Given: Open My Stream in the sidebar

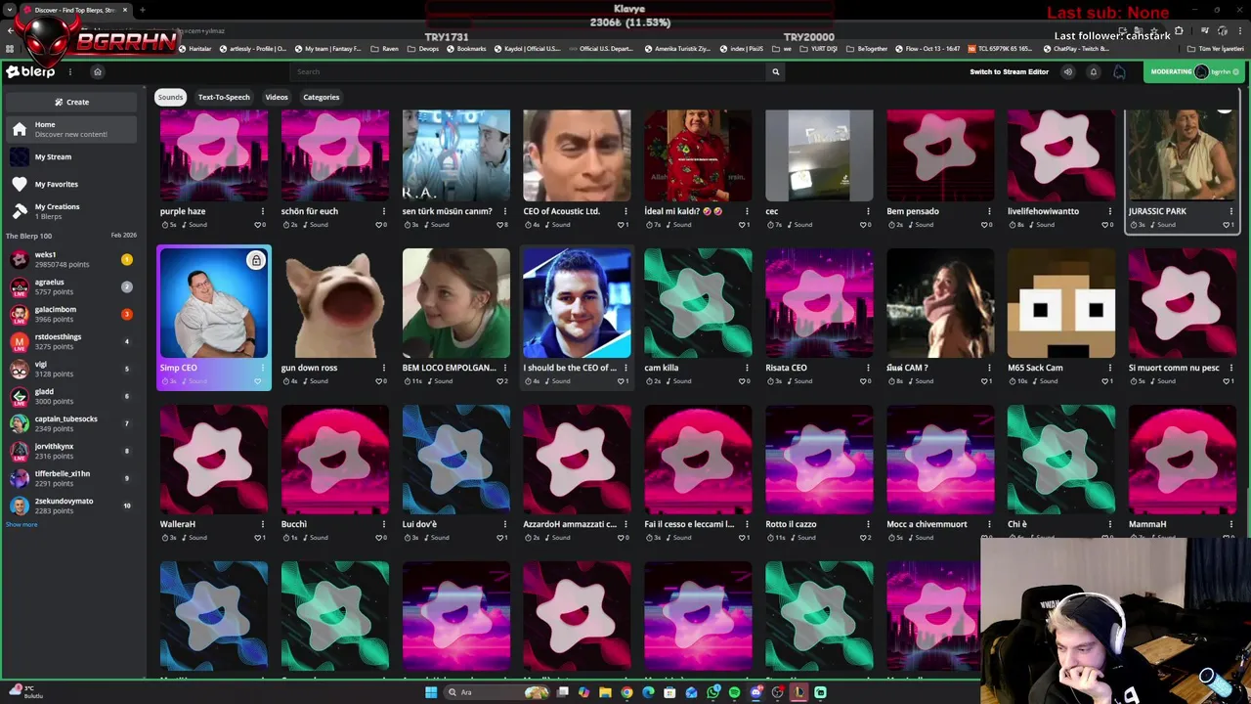Looking at the screenshot, I should tap(73, 156).
